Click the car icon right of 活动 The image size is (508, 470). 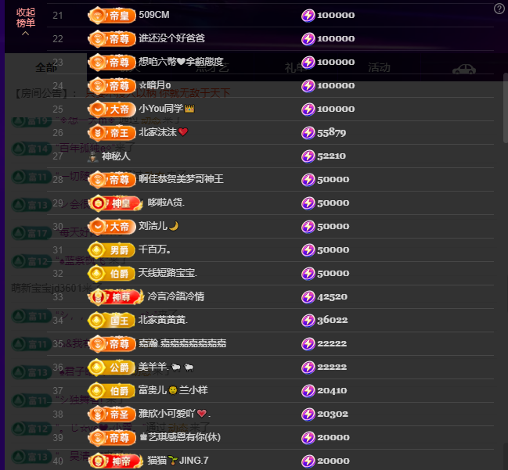pos(464,69)
